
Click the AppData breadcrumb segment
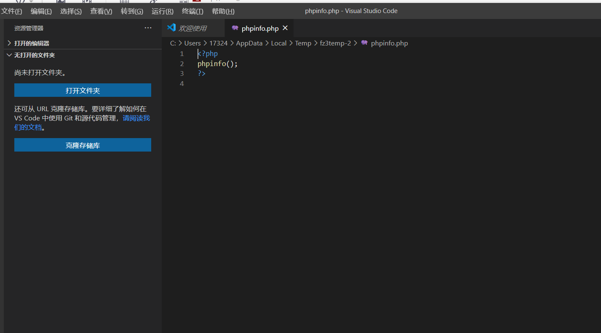click(x=249, y=43)
